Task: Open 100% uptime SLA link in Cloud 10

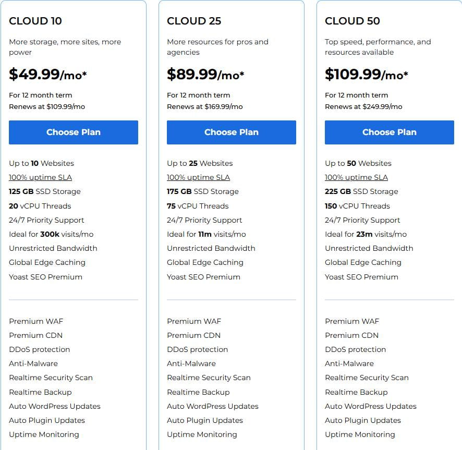Action: click(x=41, y=177)
